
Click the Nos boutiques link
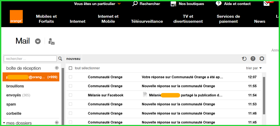point(191,4)
